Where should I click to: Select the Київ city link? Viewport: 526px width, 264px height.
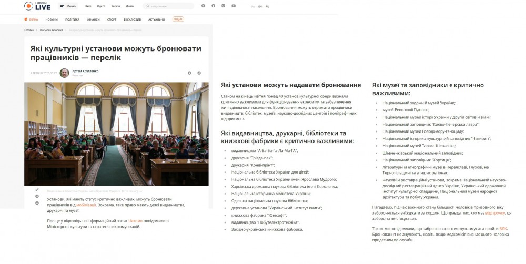pos(88,6)
